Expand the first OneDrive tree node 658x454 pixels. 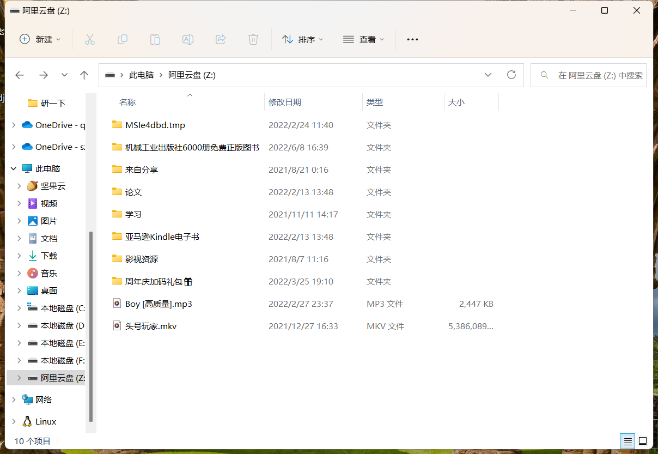point(14,125)
